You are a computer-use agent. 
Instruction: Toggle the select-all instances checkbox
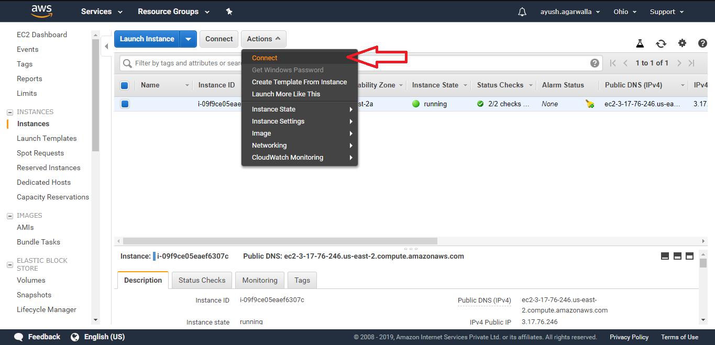(x=125, y=85)
